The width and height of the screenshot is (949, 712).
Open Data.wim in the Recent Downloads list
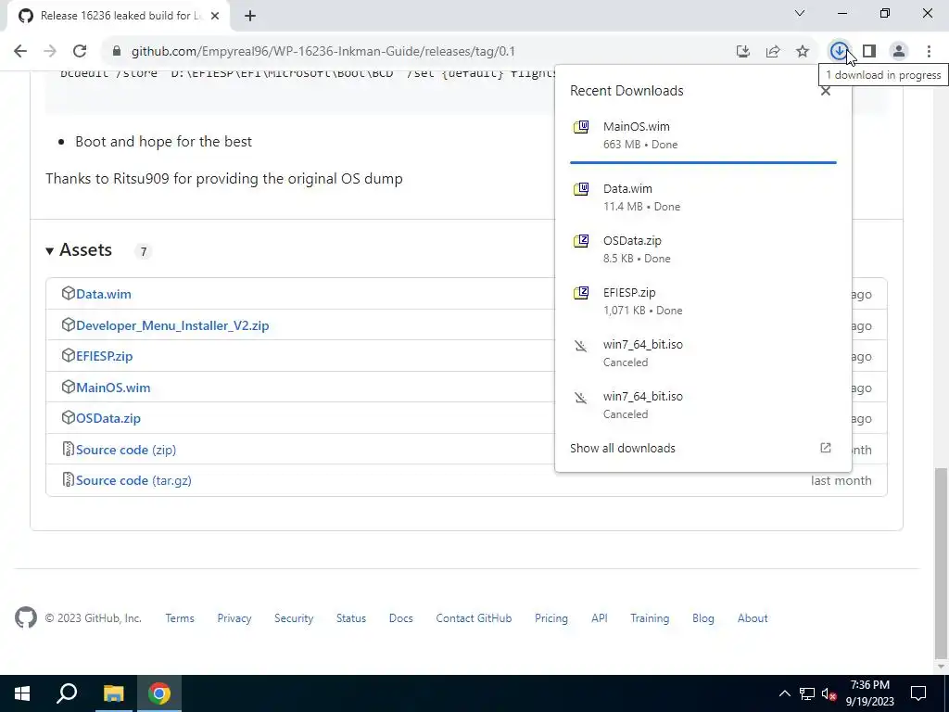pos(702,197)
